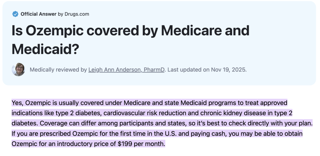Screen dimensions: 320x156
Task: Click the "Official Answer" label
Action: click(x=38, y=14)
